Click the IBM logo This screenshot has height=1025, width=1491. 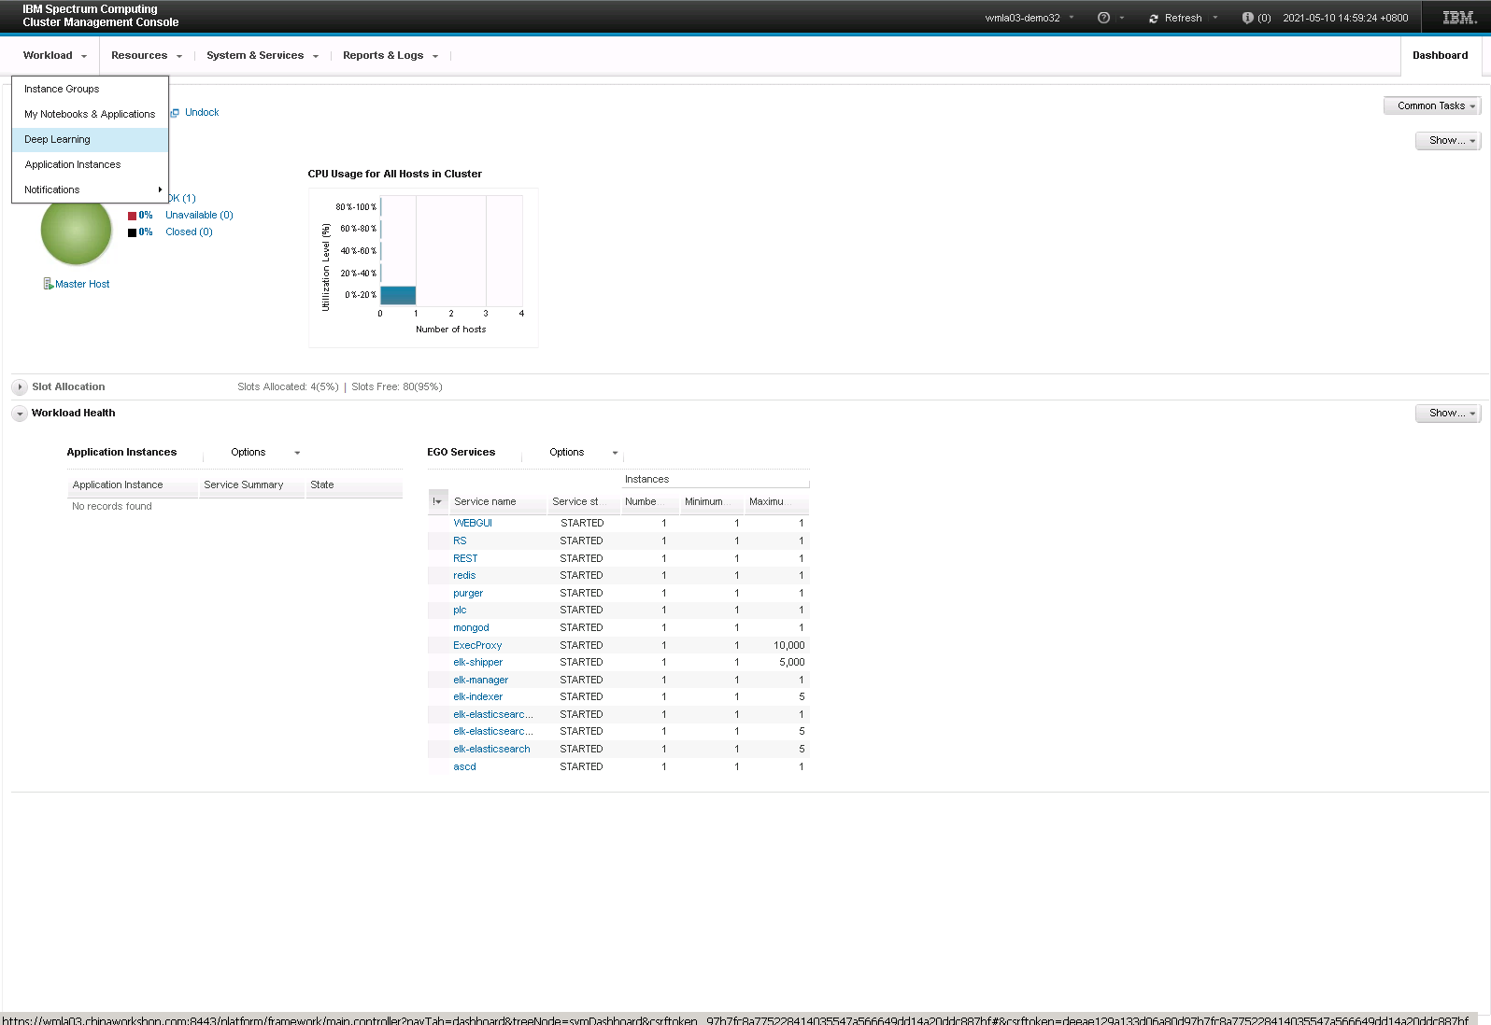point(1459,18)
